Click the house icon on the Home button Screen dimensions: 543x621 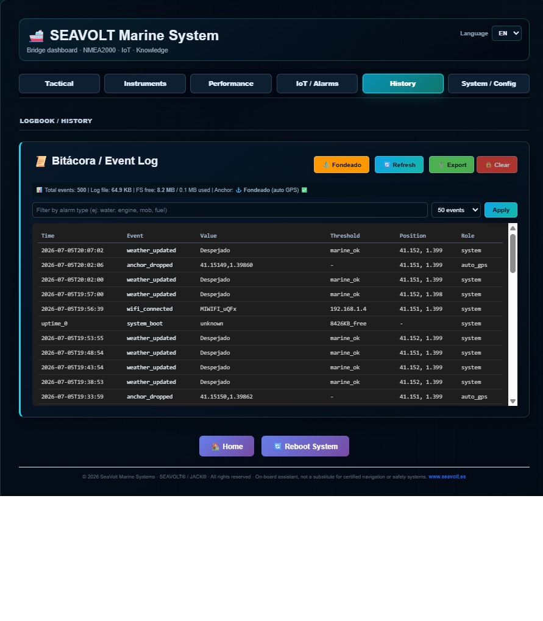216,447
